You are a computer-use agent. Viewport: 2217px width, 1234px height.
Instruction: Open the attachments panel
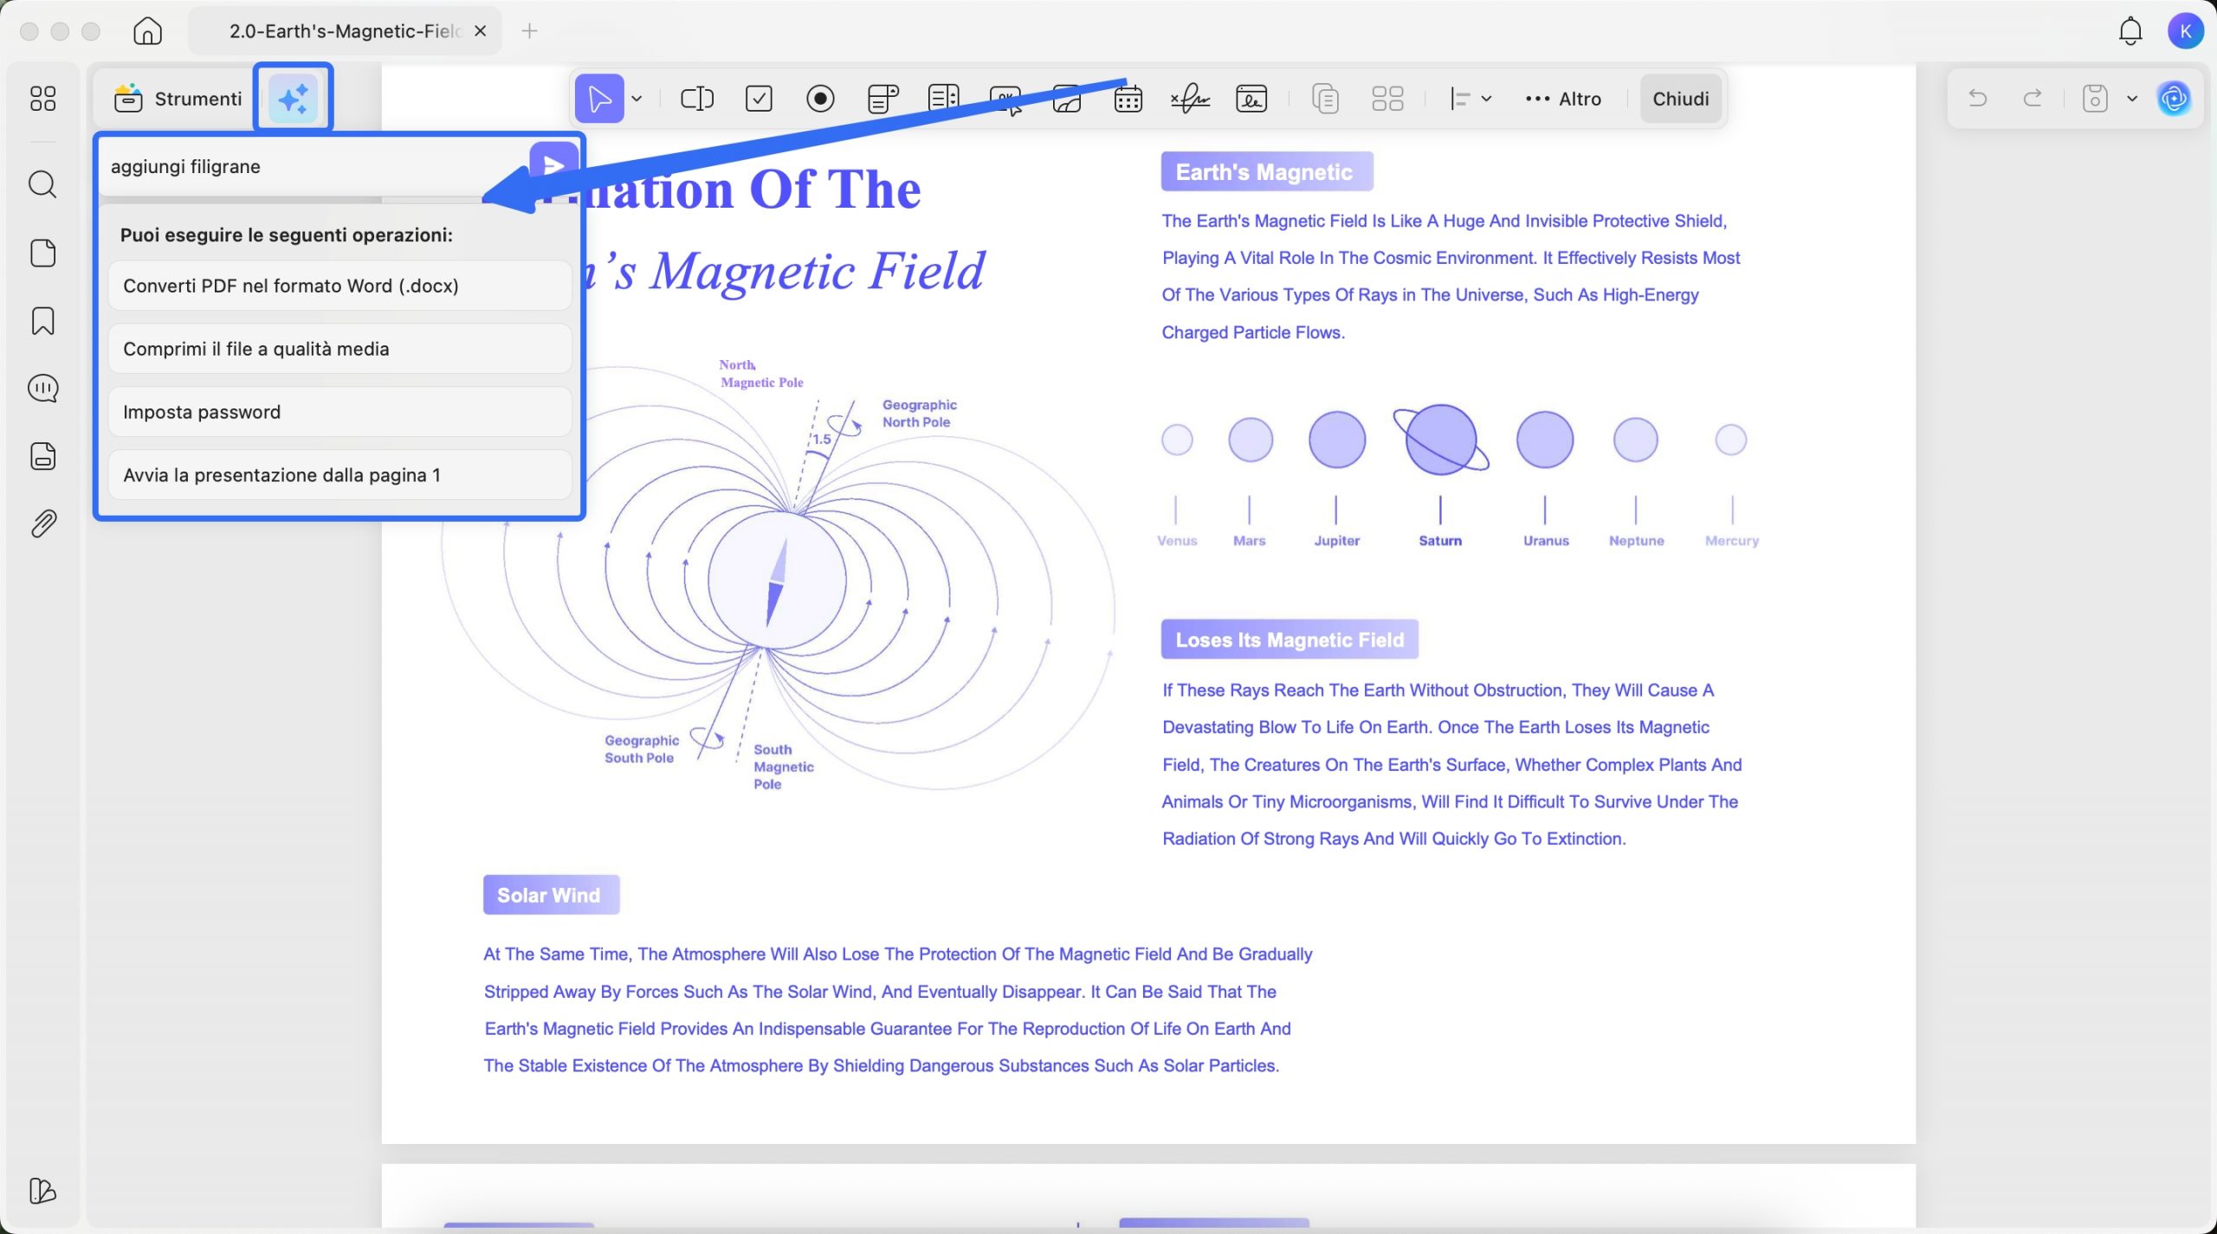click(42, 523)
